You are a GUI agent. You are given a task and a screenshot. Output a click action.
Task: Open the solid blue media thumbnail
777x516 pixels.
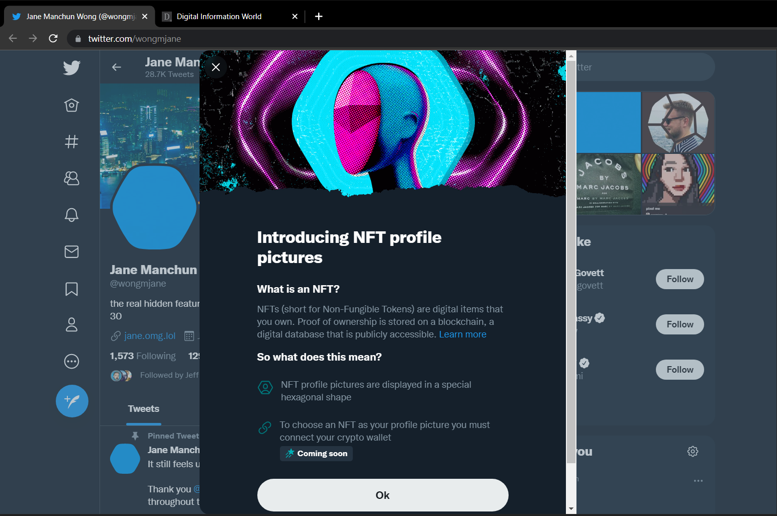pos(609,123)
